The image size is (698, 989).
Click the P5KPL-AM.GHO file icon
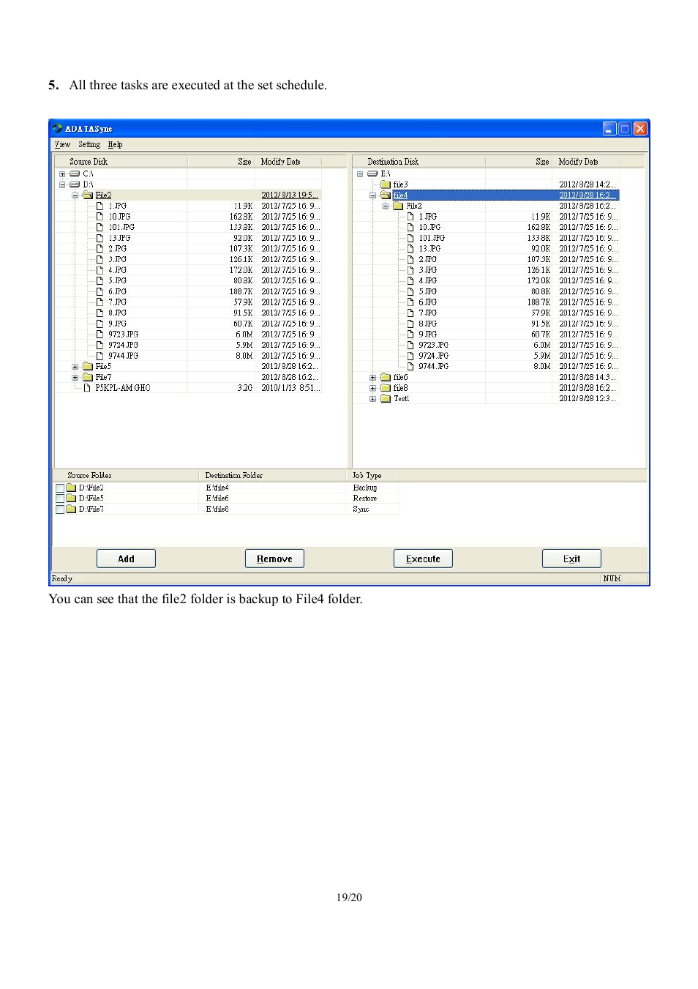88,388
